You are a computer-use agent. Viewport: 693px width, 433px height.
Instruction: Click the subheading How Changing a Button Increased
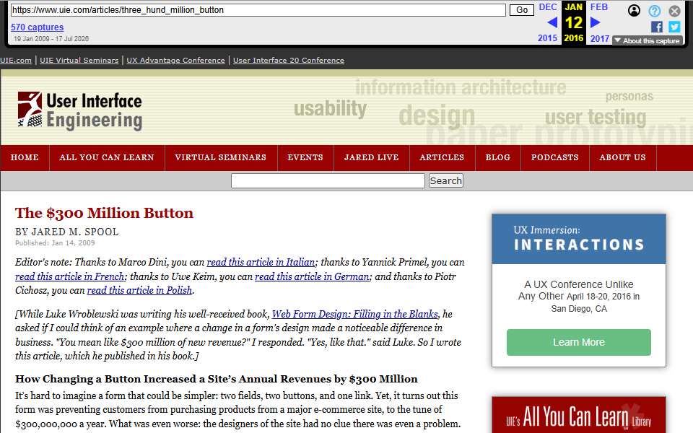pos(217,379)
